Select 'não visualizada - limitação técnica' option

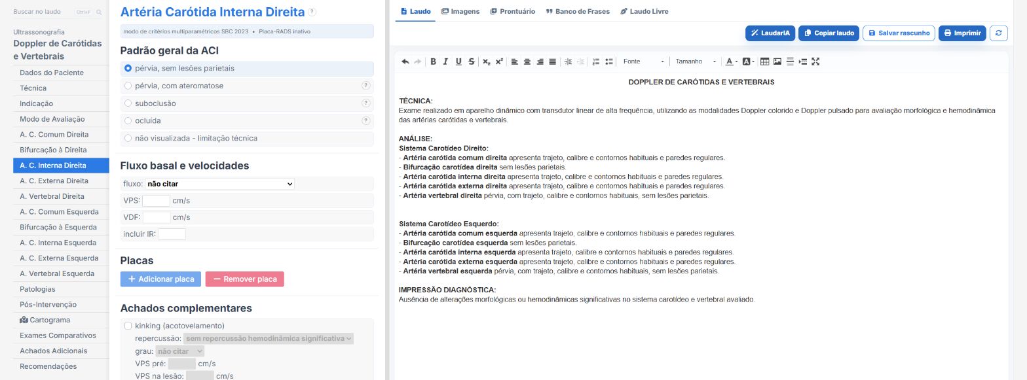click(x=247, y=138)
